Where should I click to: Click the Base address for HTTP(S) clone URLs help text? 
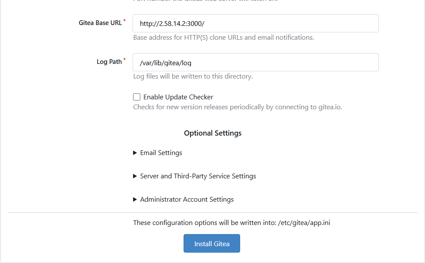[223, 38]
